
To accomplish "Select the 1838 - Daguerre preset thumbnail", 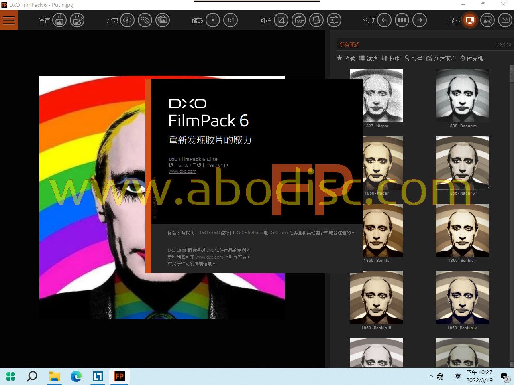I will (x=462, y=95).
